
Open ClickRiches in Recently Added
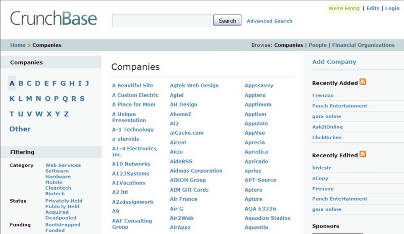tap(327, 138)
